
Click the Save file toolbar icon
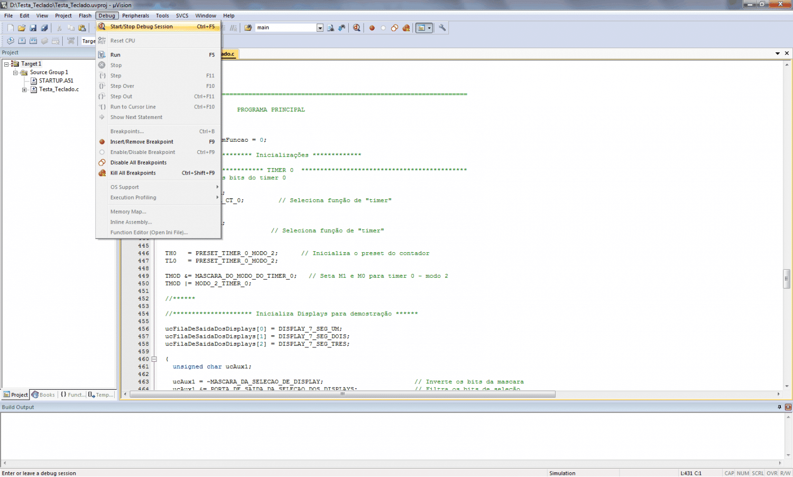pos(33,28)
